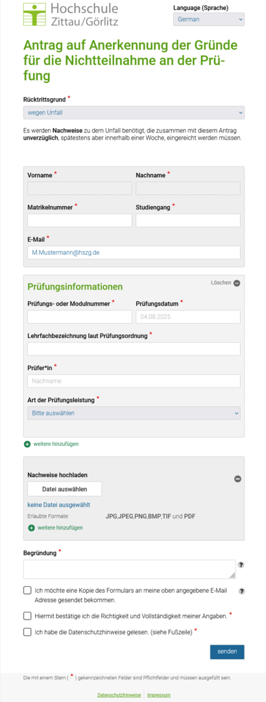Click the plus icon under Prüfungsinformationen section
The height and width of the screenshot is (702, 266).
pyautogui.click(x=27, y=444)
